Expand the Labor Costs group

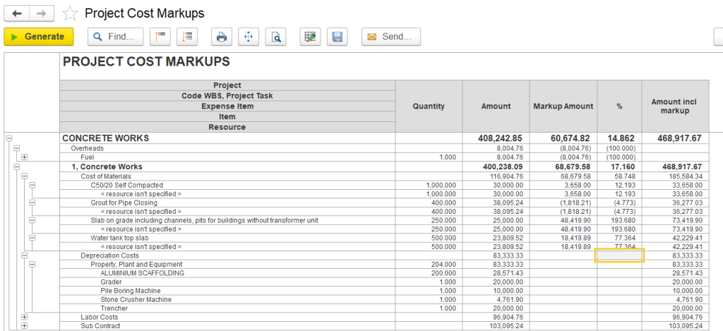click(24, 317)
